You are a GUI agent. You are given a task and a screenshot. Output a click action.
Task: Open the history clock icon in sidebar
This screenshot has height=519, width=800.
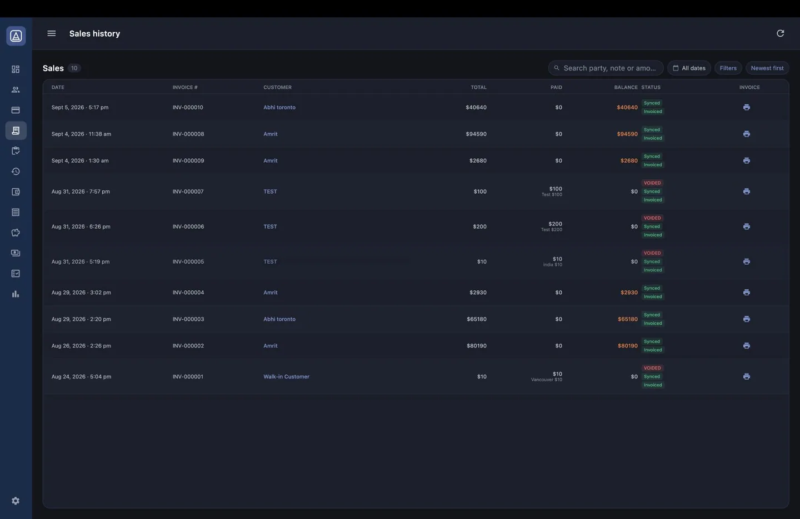[16, 172]
